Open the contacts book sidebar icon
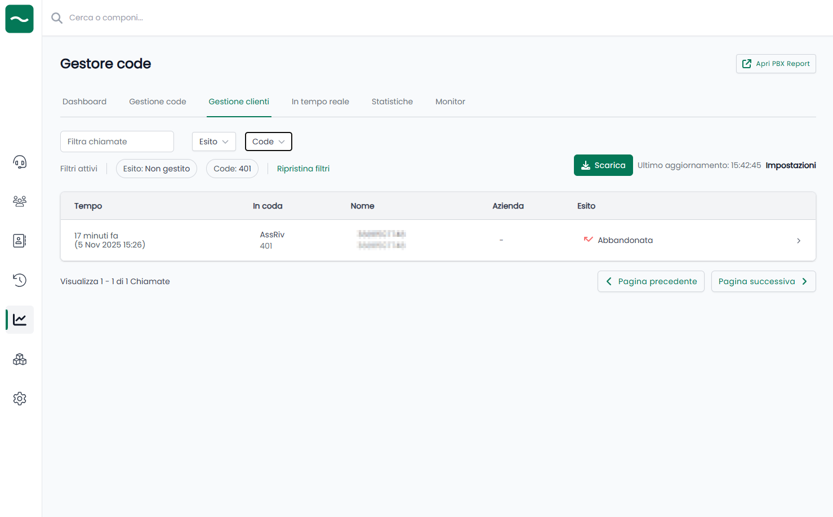The image size is (833, 517). point(20,241)
